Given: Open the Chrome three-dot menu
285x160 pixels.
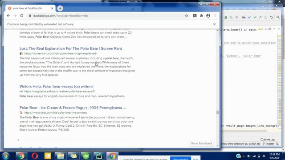Looking at the screenshot, I should (215, 16).
